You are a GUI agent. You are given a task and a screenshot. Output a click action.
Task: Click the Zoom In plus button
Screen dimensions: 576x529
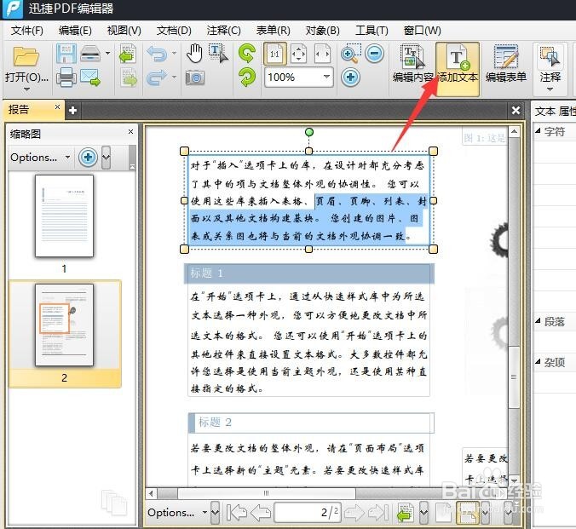click(x=350, y=78)
